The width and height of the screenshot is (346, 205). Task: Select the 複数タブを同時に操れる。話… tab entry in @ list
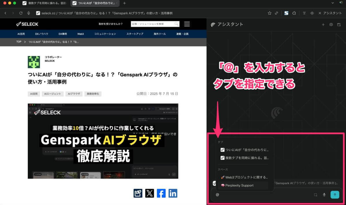click(245, 158)
